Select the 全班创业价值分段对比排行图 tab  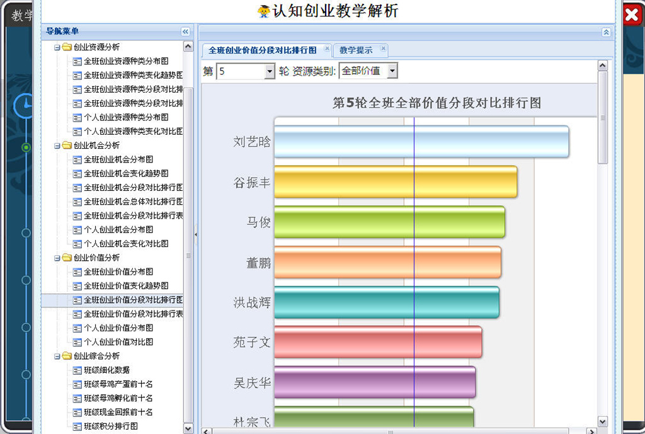click(262, 50)
